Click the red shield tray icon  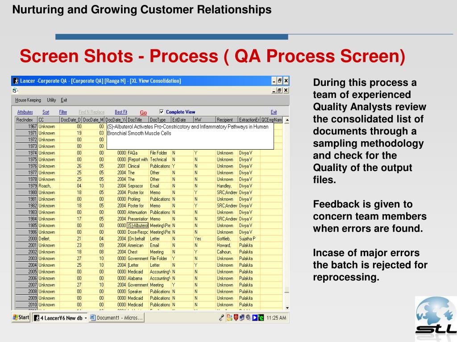coord(236,318)
